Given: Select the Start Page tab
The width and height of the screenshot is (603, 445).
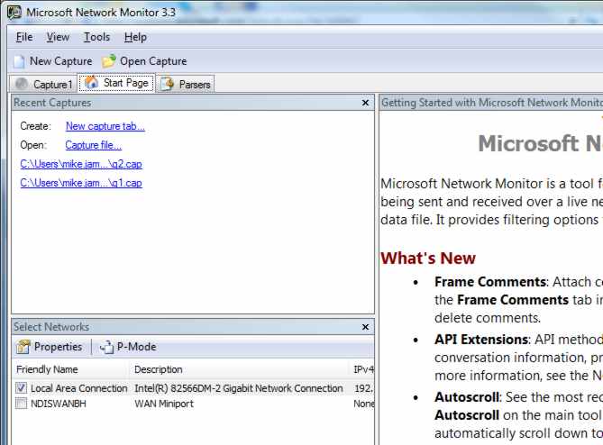Looking at the screenshot, I should (117, 83).
